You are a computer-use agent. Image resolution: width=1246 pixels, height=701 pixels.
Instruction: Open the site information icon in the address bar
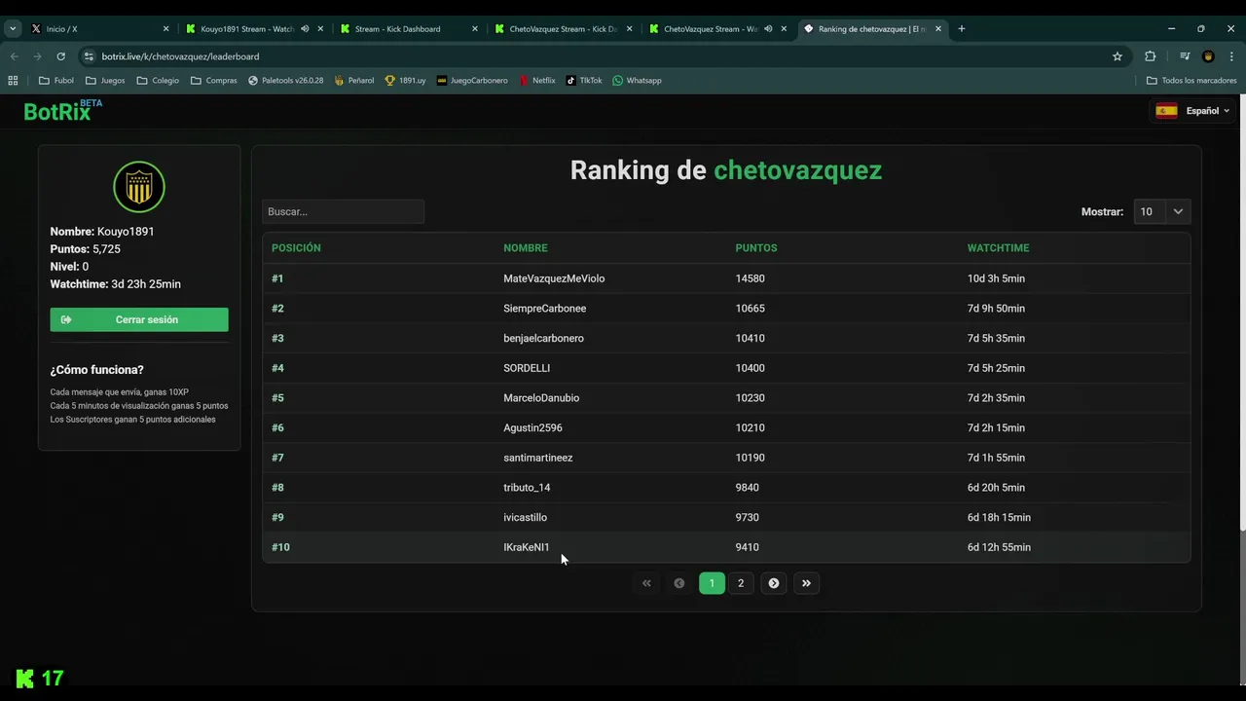[x=89, y=56]
